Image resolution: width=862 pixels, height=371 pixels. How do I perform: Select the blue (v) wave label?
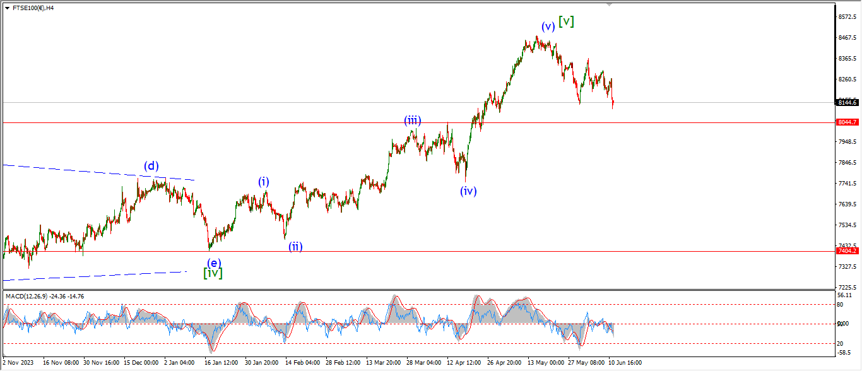[548, 26]
